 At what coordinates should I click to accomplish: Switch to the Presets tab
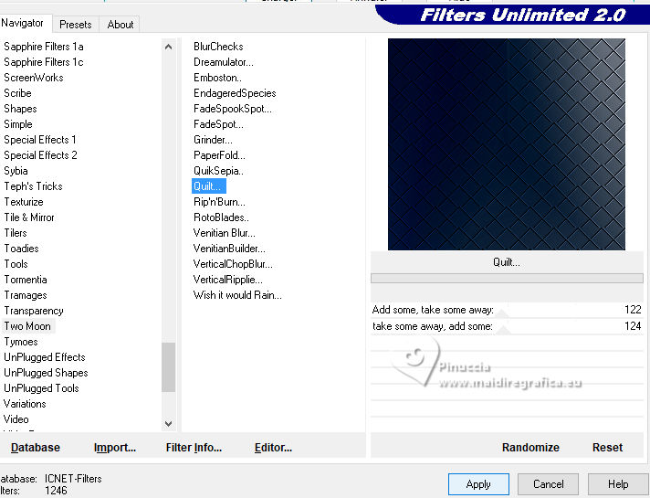tap(76, 25)
